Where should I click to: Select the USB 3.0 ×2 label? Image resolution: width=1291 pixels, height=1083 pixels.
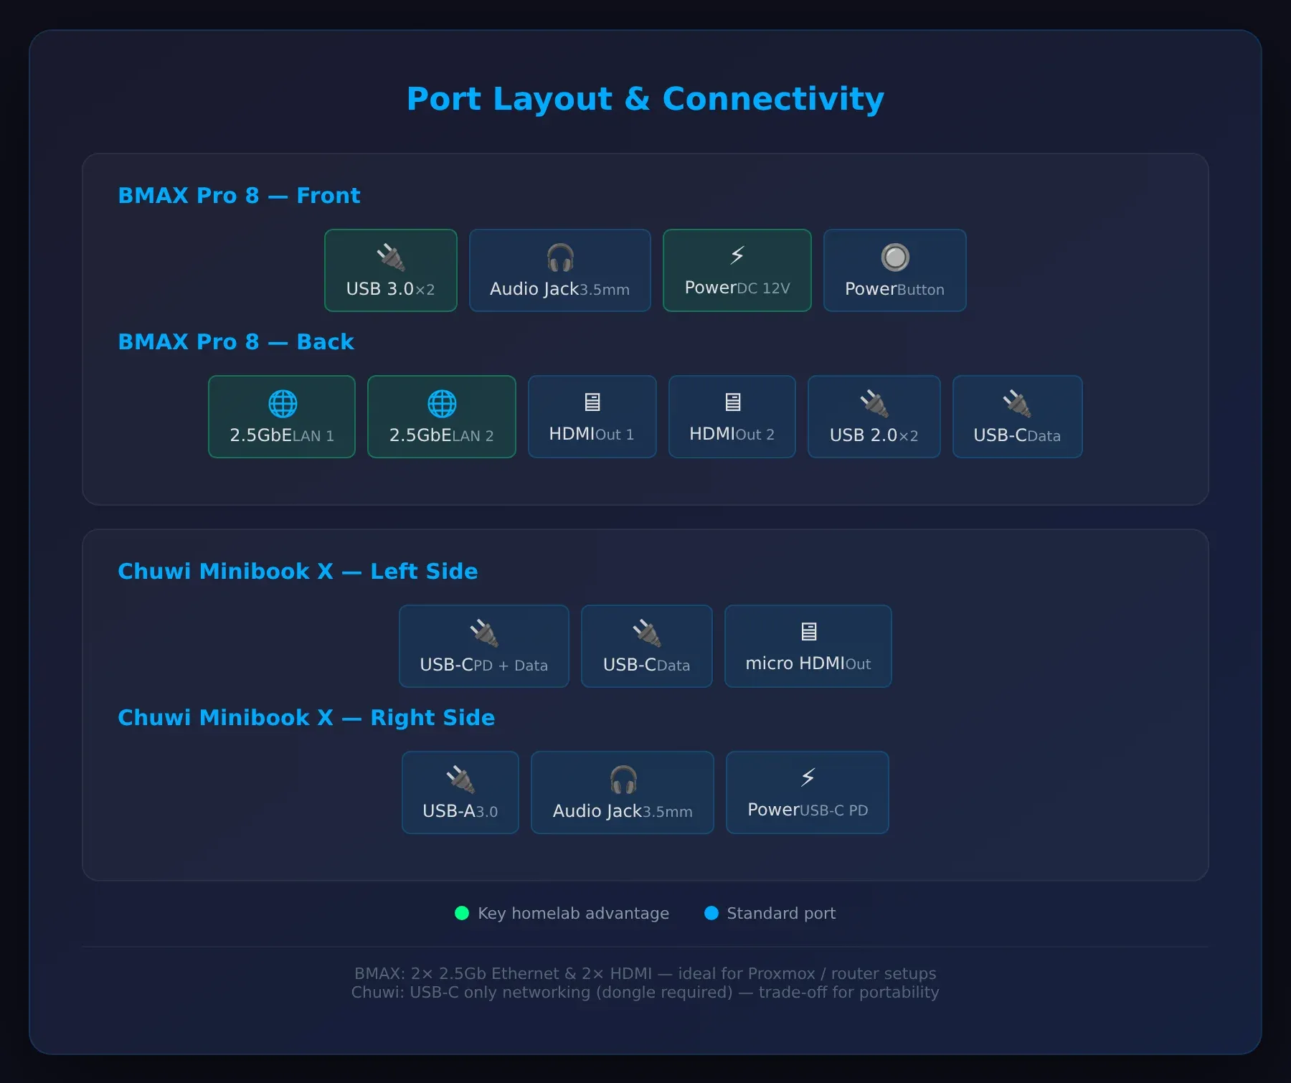coord(391,289)
